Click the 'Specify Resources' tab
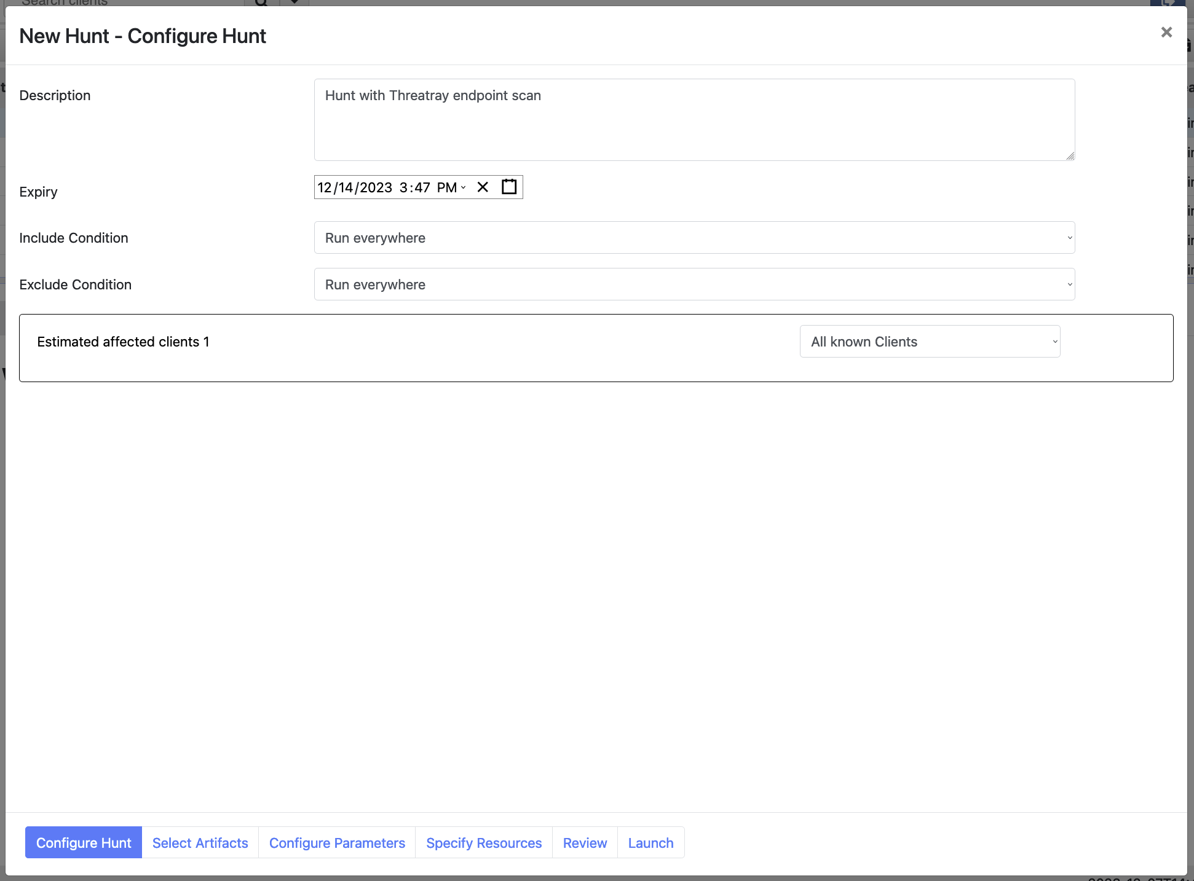This screenshot has height=881, width=1194. tap(484, 842)
